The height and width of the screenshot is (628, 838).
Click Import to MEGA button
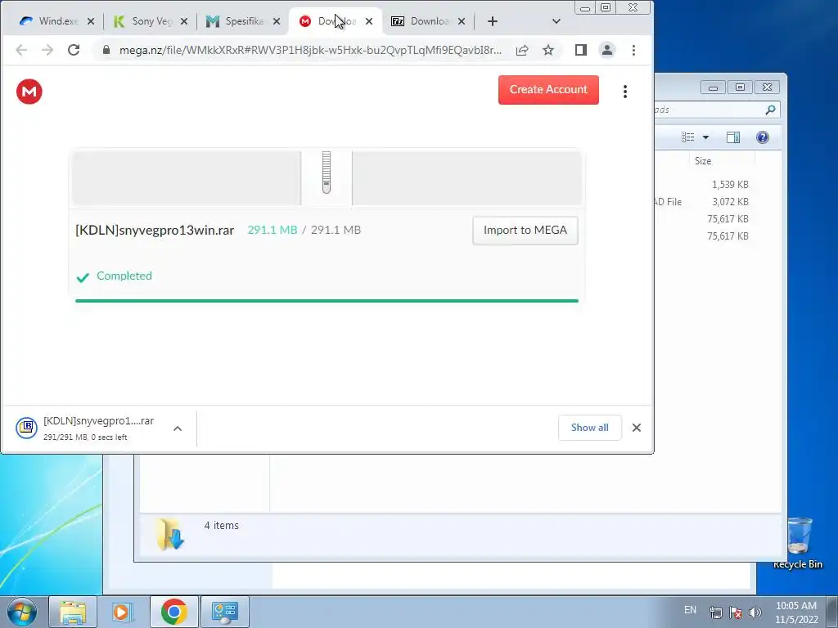point(525,230)
